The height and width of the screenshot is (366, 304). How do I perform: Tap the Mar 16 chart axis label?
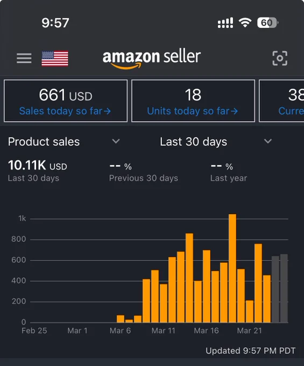coord(206,330)
